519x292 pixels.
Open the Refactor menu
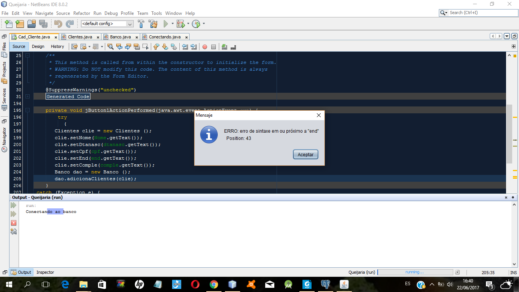click(x=82, y=13)
